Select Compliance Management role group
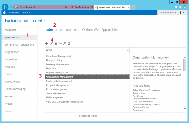Viewport: 189px width, 123px height. [x=87, y=56]
